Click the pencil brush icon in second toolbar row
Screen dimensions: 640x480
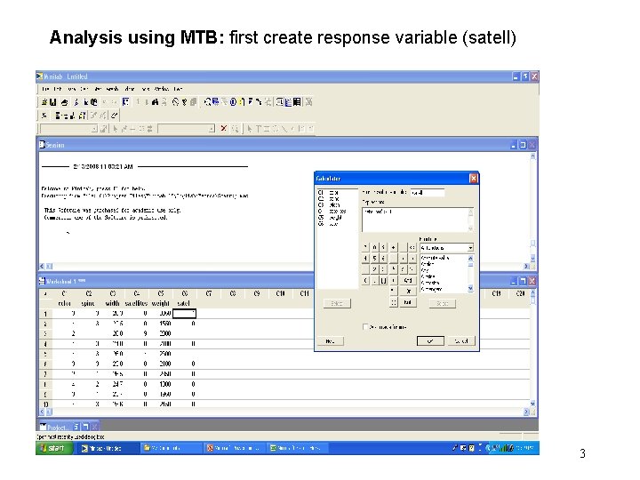point(115,116)
